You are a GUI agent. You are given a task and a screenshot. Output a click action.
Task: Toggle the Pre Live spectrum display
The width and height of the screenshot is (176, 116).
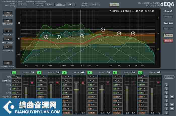pyautogui.click(x=168, y=17)
